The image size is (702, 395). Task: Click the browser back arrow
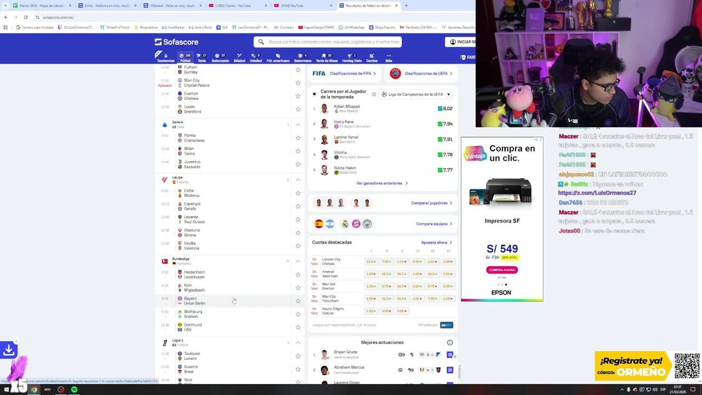5,17
